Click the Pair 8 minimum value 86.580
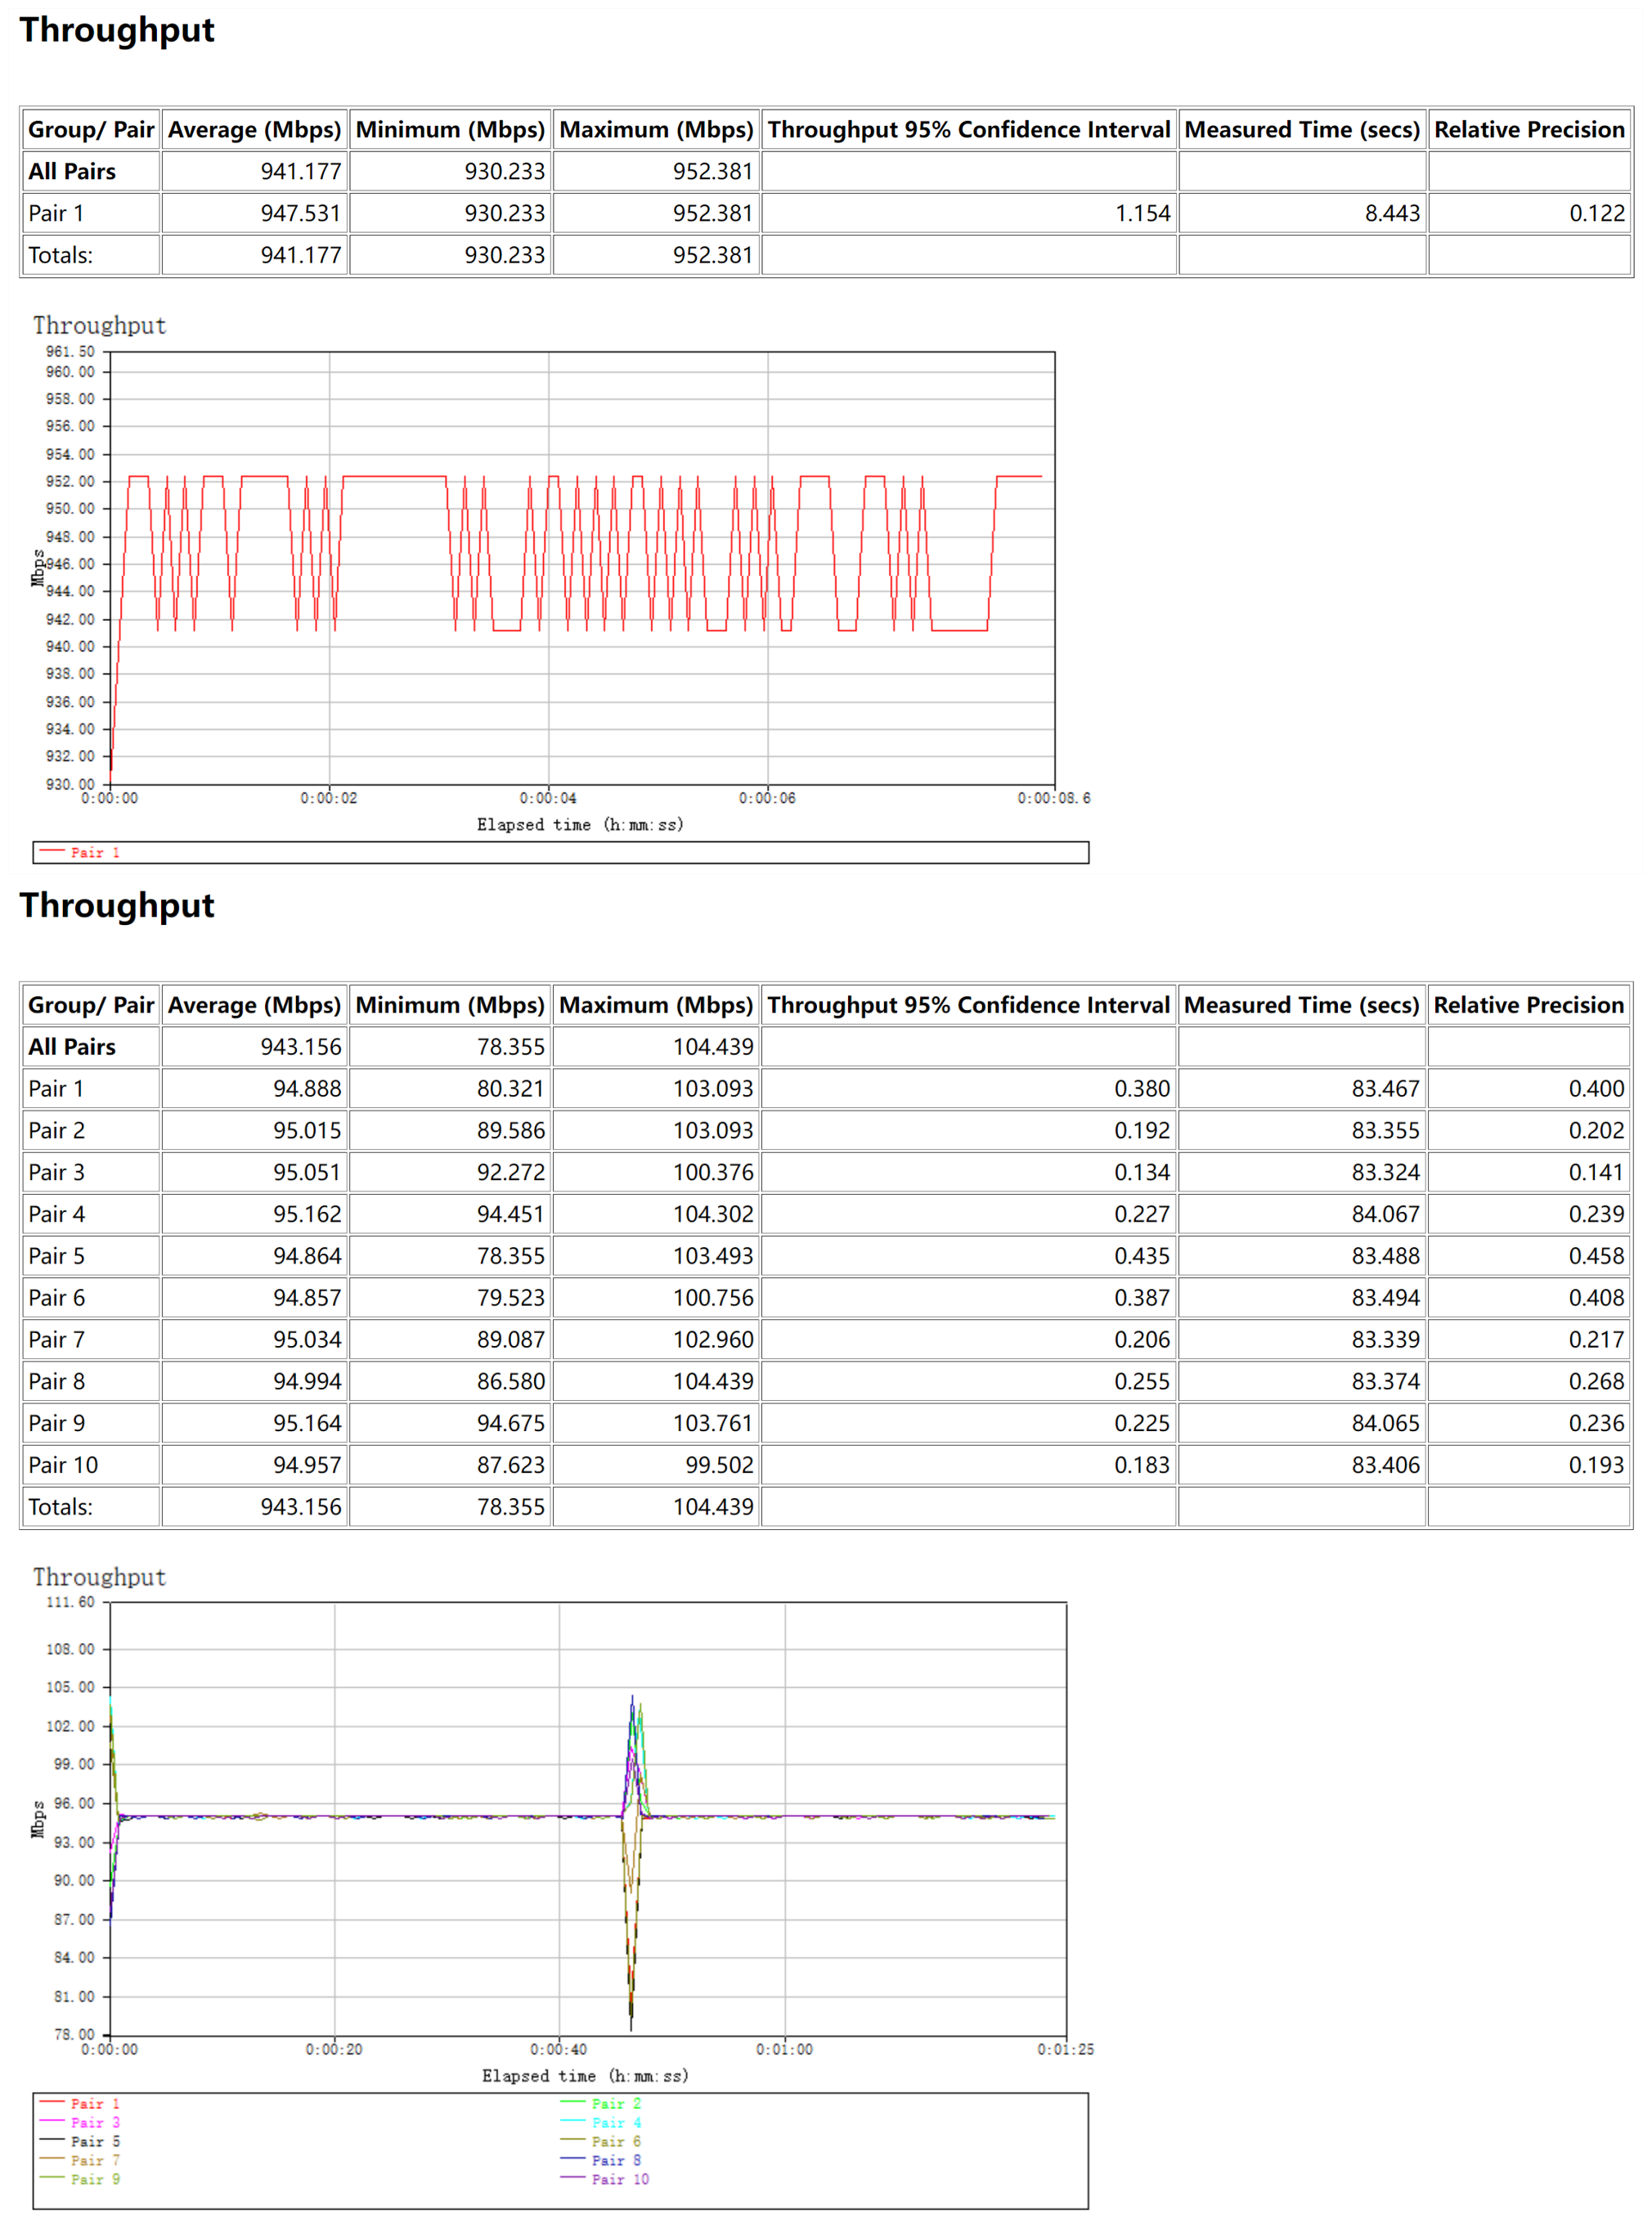 coord(510,1381)
